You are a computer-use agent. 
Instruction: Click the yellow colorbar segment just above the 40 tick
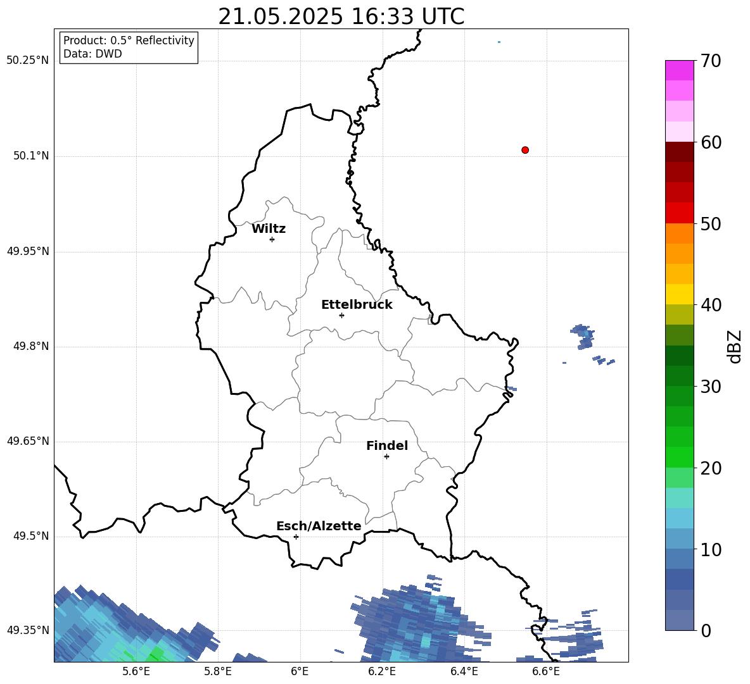tap(679, 294)
